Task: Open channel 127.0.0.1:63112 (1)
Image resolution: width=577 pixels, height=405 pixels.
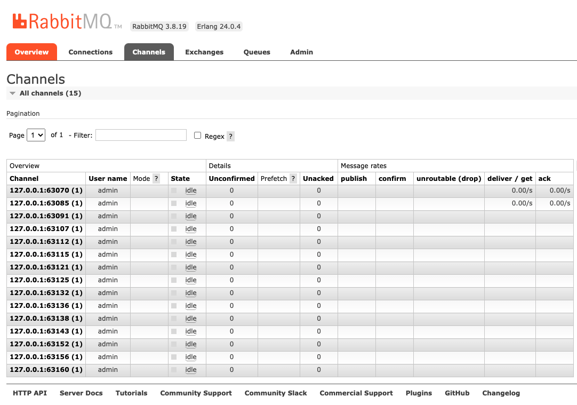Action: 46,242
